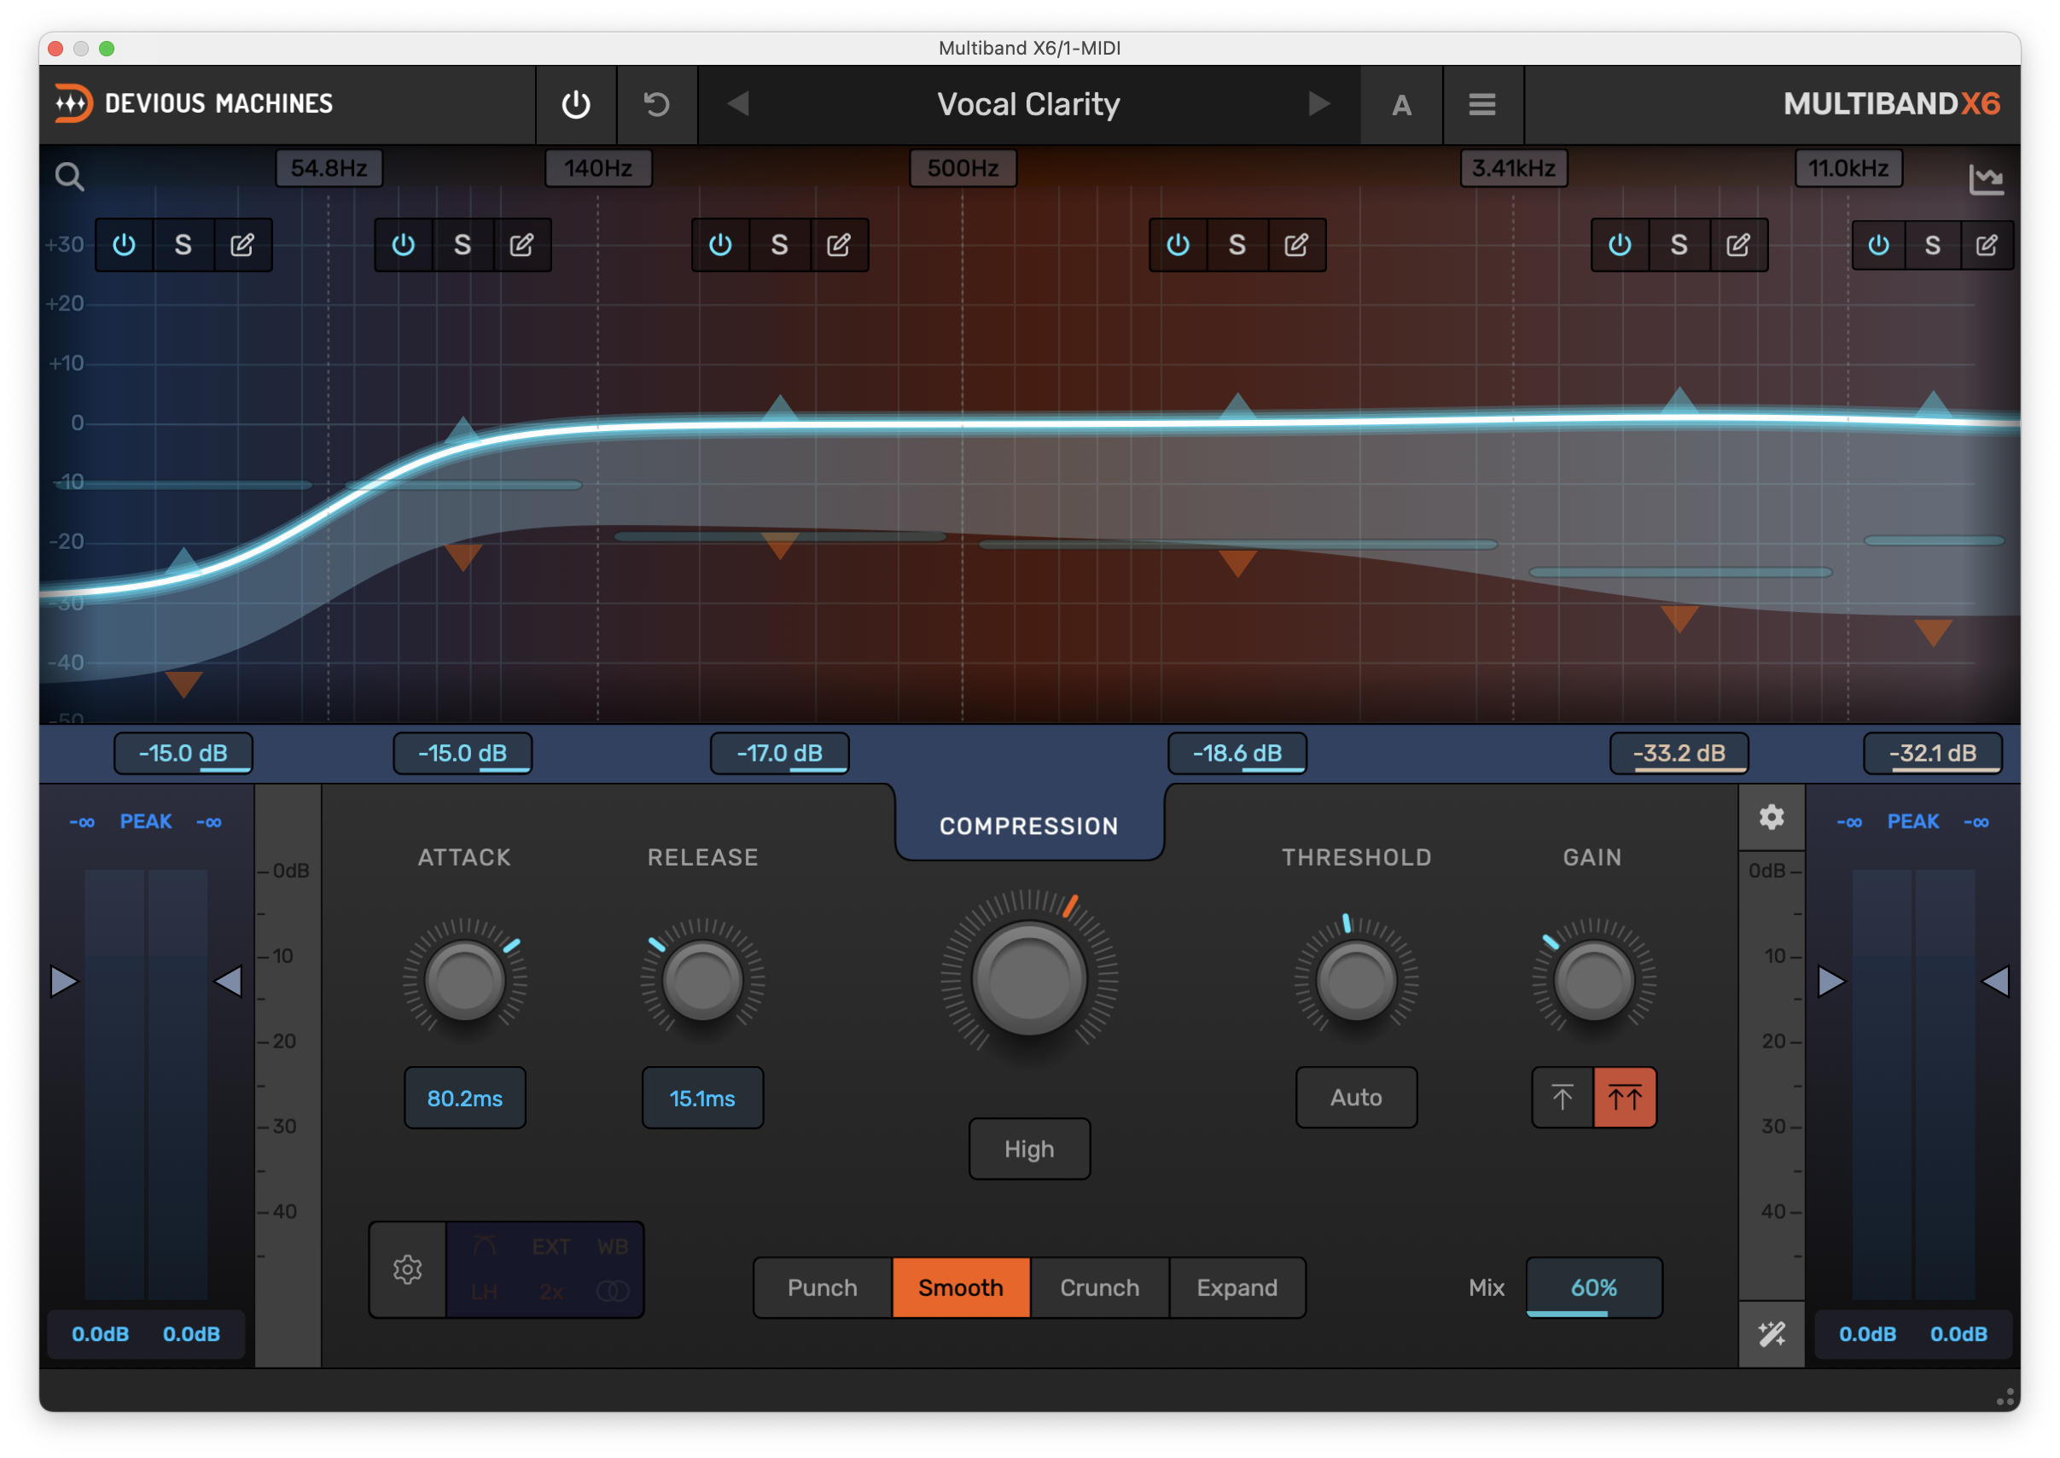Switch A/B state using the A button
Image resolution: width=2060 pixels, height=1458 pixels.
(x=1400, y=105)
